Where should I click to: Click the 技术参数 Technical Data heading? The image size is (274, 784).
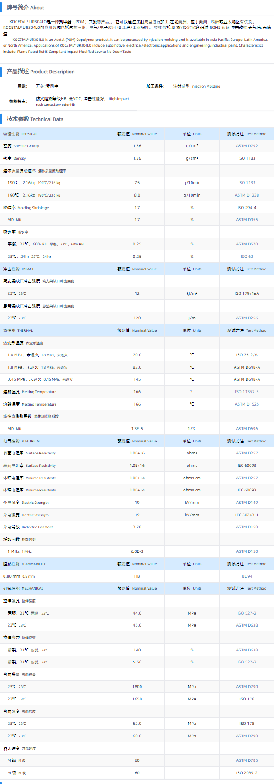tap(35, 119)
